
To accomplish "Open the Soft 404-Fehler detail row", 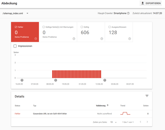I will tap(82, 114).
